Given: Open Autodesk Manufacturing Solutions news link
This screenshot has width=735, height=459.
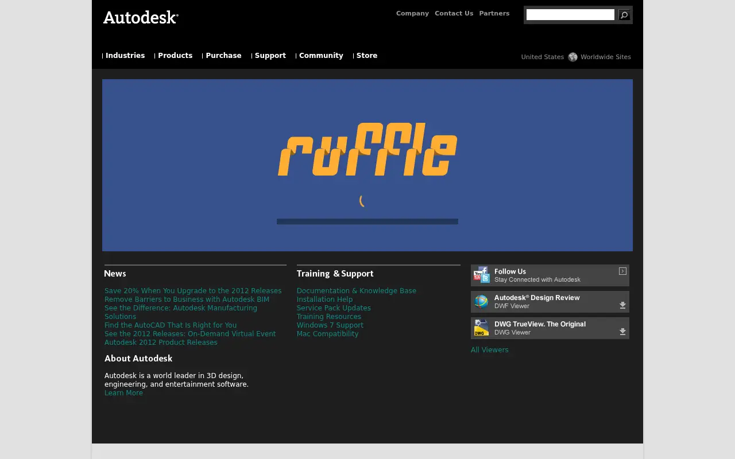Looking at the screenshot, I should [x=181, y=312].
